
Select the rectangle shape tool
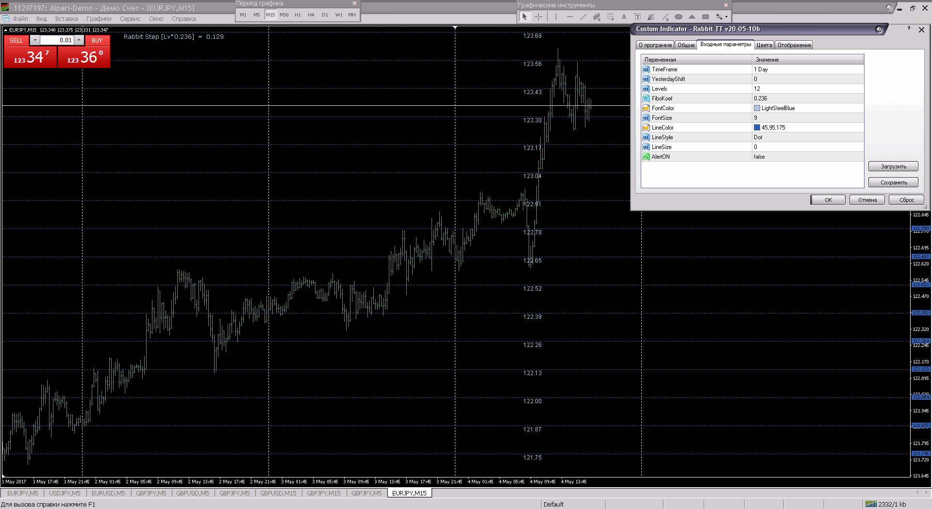point(706,16)
